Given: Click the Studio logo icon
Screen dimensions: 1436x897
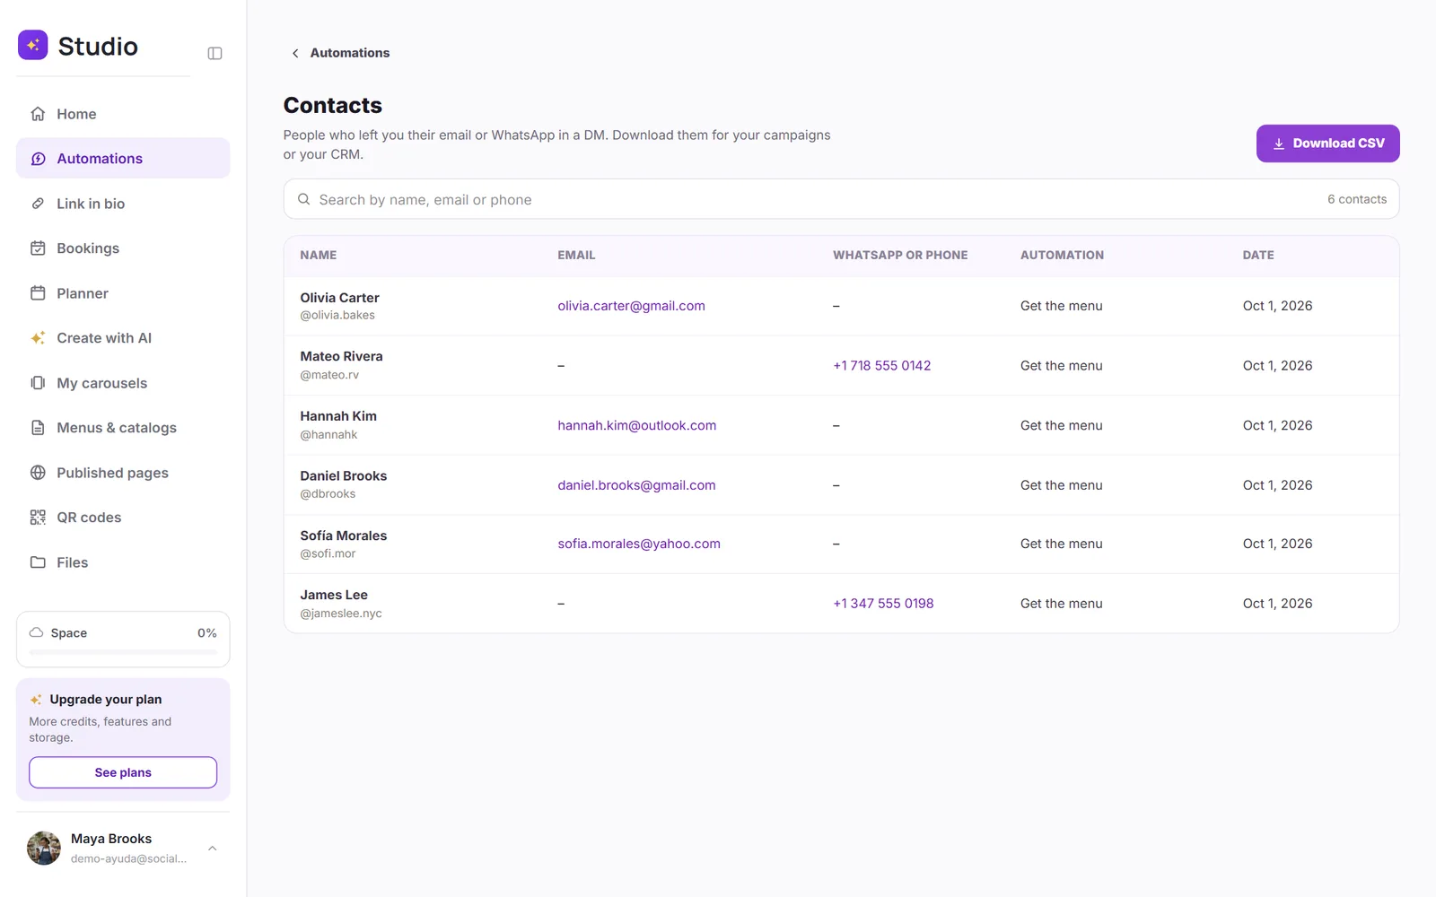Looking at the screenshot, I should click(x=33, y=45).
